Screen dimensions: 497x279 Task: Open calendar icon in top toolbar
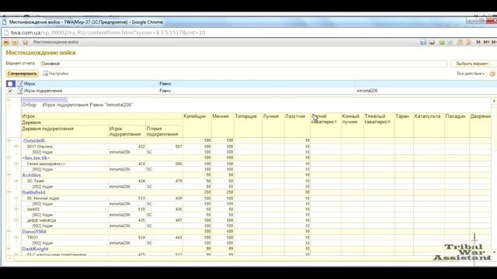(468, 42)
